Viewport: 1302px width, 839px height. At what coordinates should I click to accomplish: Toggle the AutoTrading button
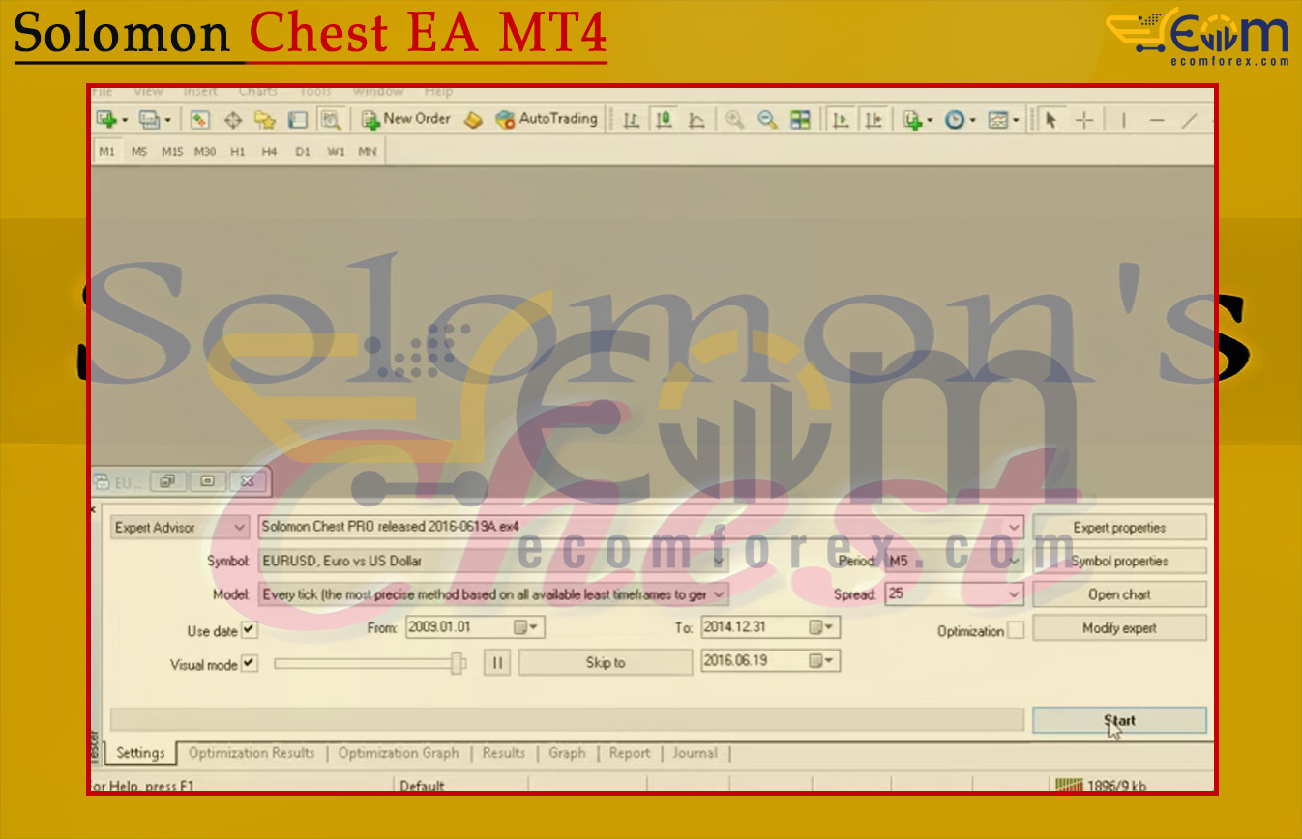tap(547, 119)
